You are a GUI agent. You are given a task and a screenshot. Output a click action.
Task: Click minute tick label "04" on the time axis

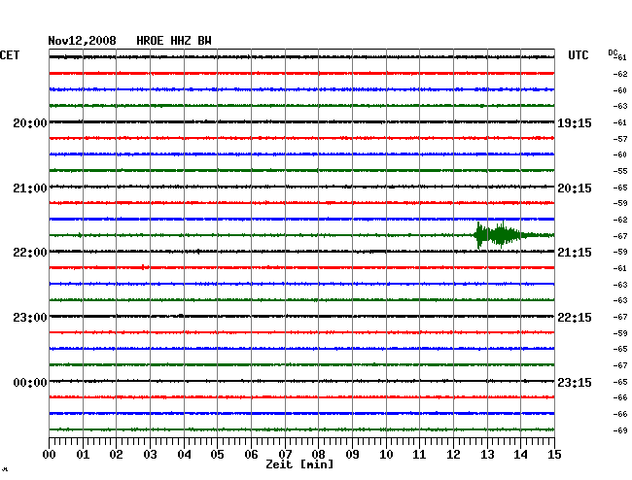click(184, 454)
